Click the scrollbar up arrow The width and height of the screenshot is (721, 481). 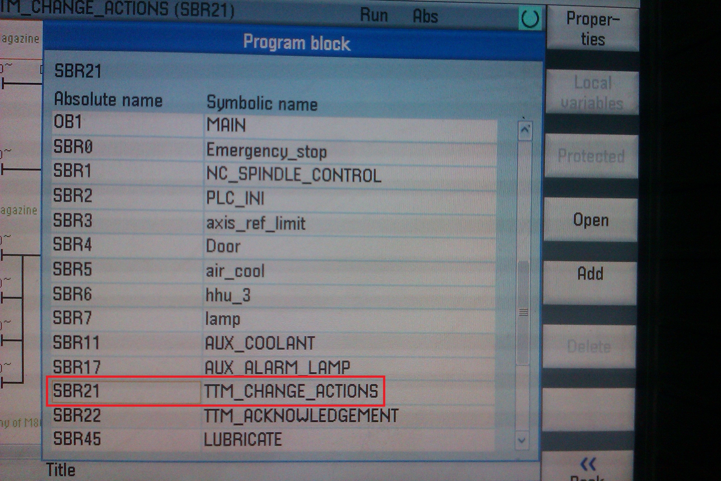(x=525, y=130)
